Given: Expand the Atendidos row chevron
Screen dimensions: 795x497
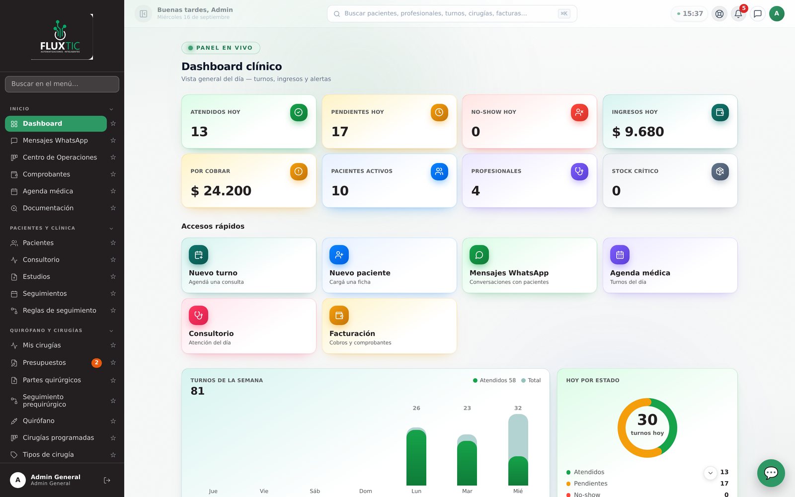Looking at the screenshot, I should (710, 473).
